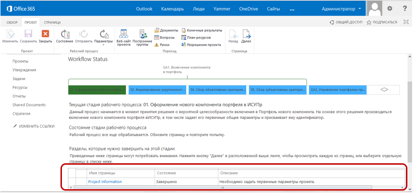Viewport: 414px width, 193px height.
Task: Open the Параметры dropdown
Action: pos(103,37)
